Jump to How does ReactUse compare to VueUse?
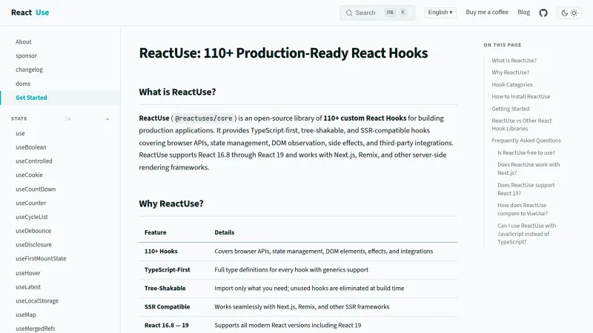 [x=523, y=209]
